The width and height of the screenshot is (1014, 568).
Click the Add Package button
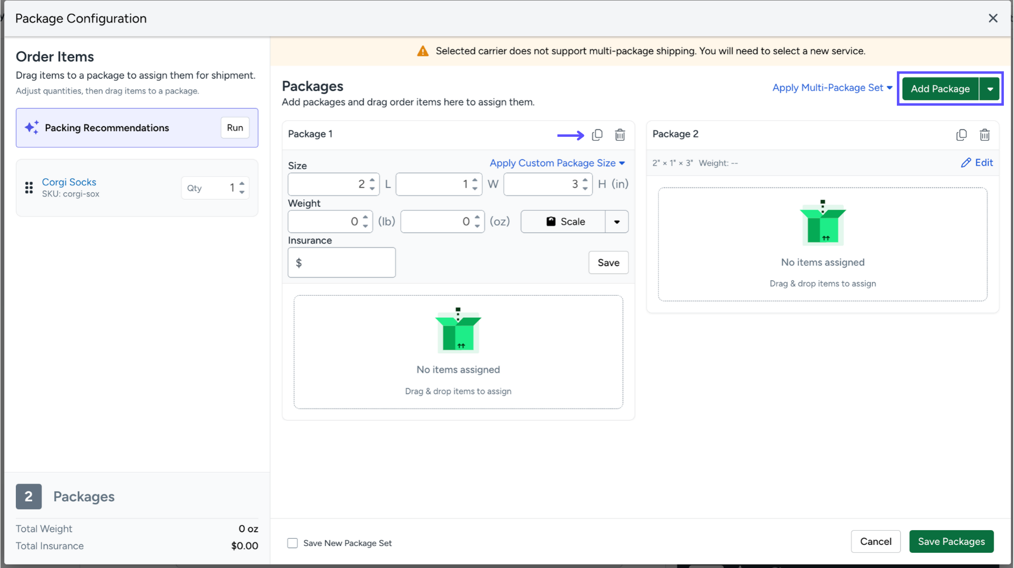point(940,89)
